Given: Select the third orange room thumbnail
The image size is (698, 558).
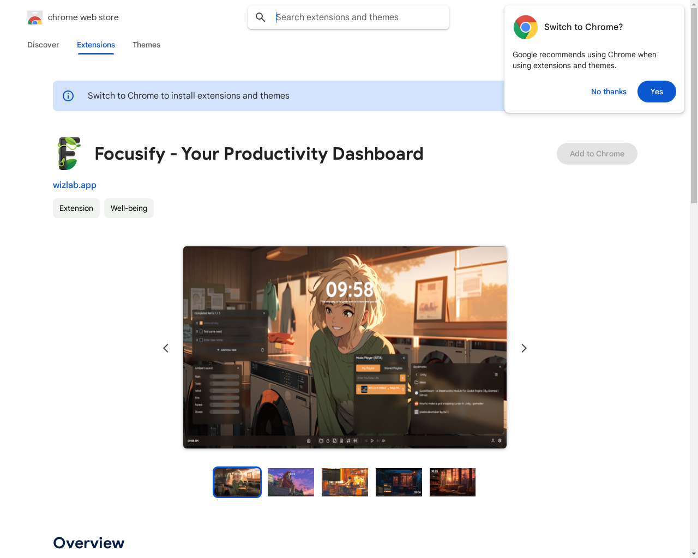Looking at the screenshot, I should 345,482.
